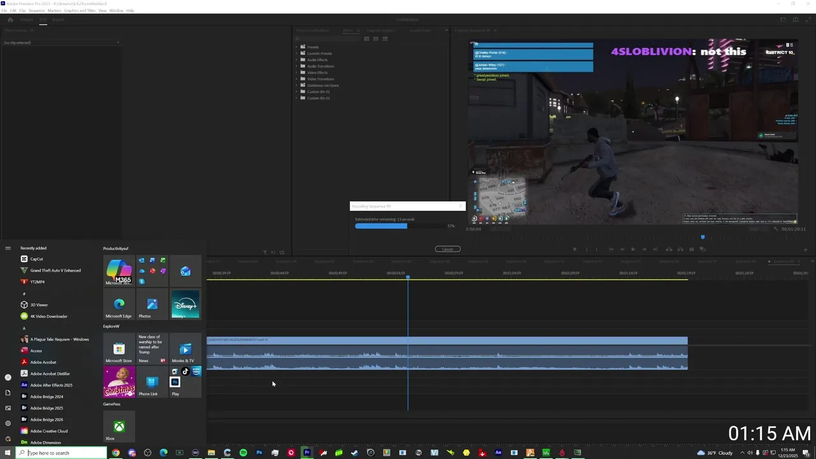Expand the Шаблоны настроек folder
This screenshot has height=459, width=816.
(298, 85)
